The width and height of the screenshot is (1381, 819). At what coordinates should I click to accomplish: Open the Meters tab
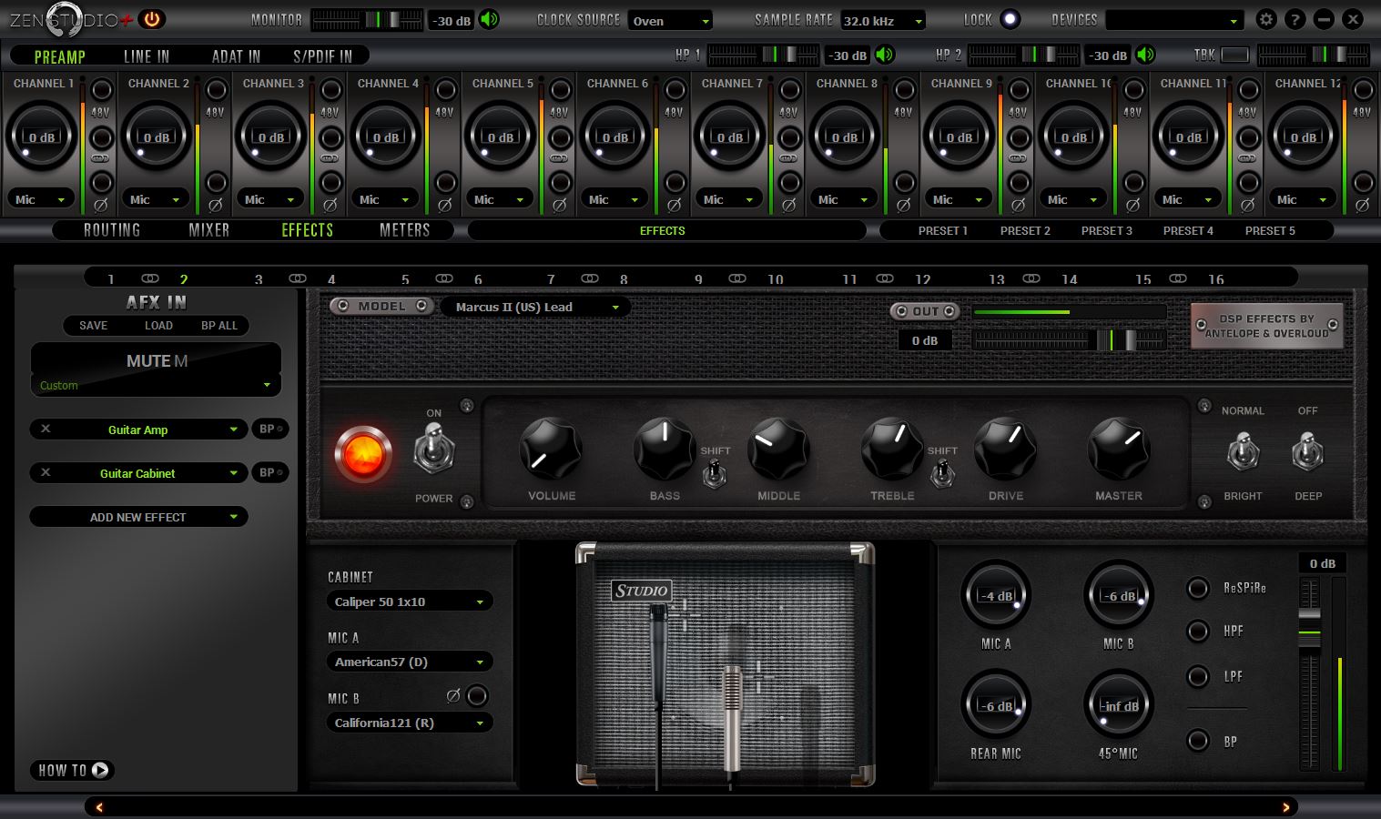click(x=404, y=230)
